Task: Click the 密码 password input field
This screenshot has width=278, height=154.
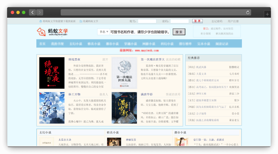Action: [x=179, y=21]
